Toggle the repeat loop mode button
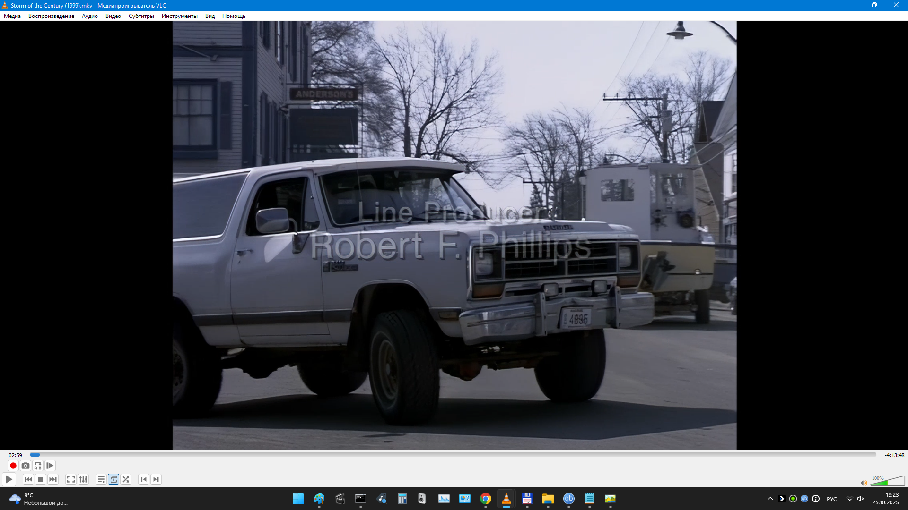This screenshot has width=908, height=510. point(113,479)
